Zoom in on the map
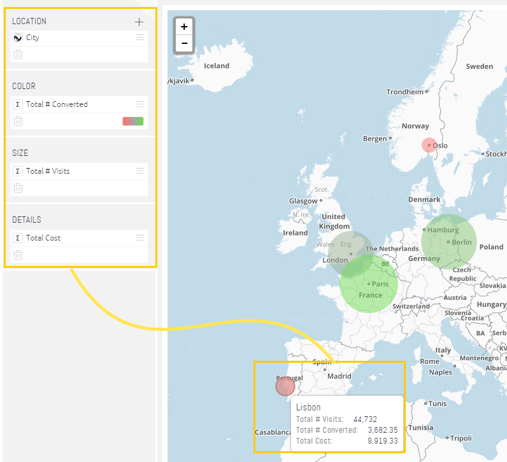Screen dimensions: 507x462 click(184, 27)
